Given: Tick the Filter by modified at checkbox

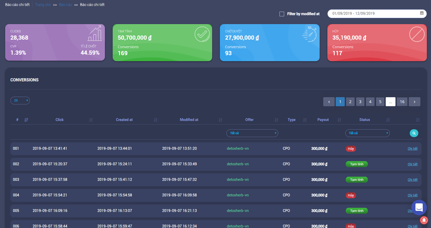Looking at the screenshot, I should pos(282,14).
